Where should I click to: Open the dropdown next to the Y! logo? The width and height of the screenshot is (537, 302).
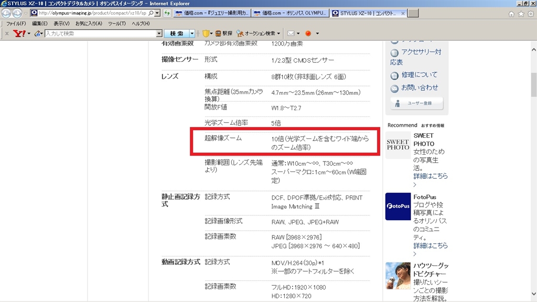click(29, 34)
